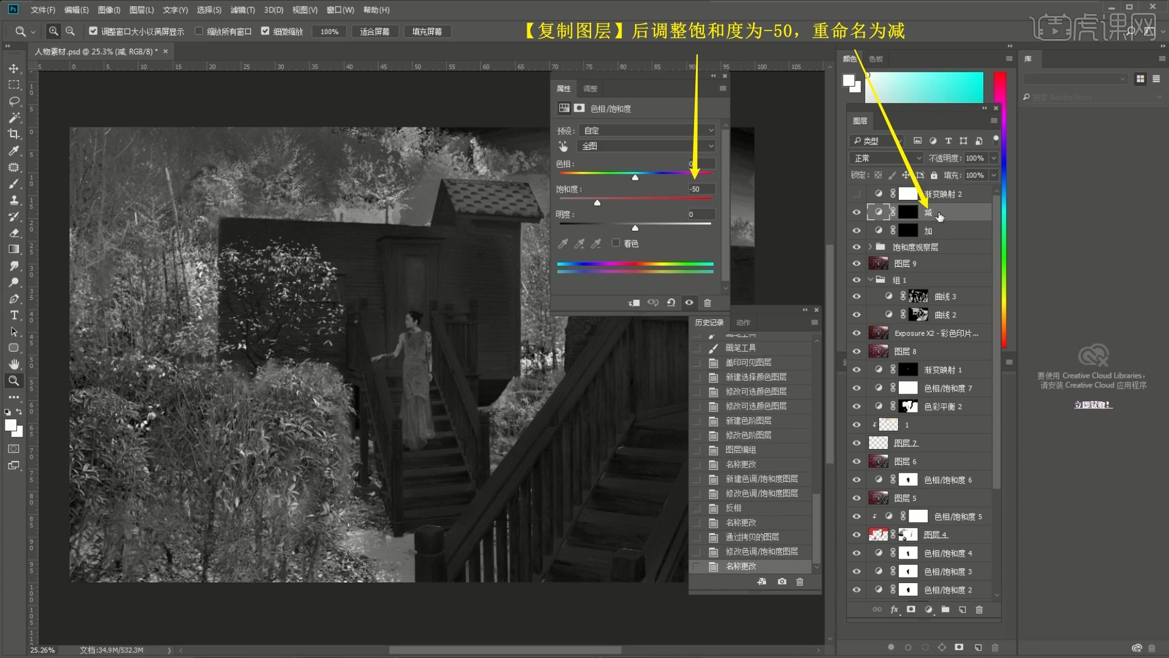Select the Horizontal Type tool
The image size is (1169, 658).
click(x=13, y=315)
